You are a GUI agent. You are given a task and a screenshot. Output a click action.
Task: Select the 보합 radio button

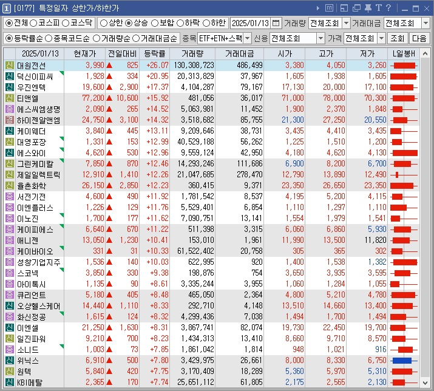coord(155,23)
